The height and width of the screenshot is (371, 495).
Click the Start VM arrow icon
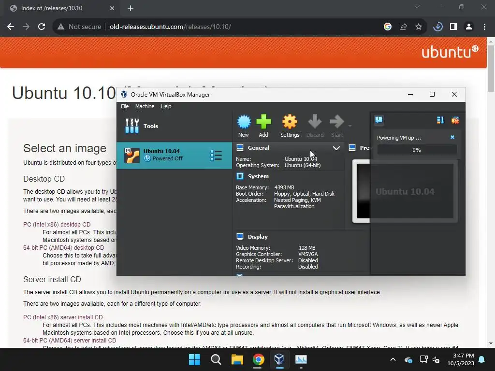click(x=336, y=122)
